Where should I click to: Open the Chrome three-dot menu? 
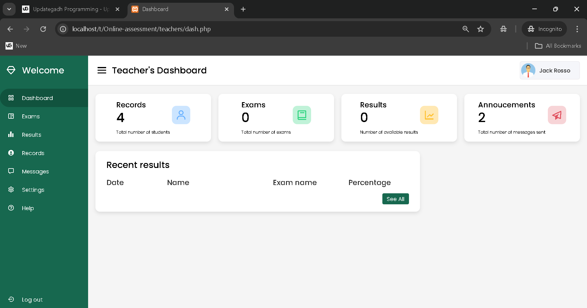tap(577, 29)
